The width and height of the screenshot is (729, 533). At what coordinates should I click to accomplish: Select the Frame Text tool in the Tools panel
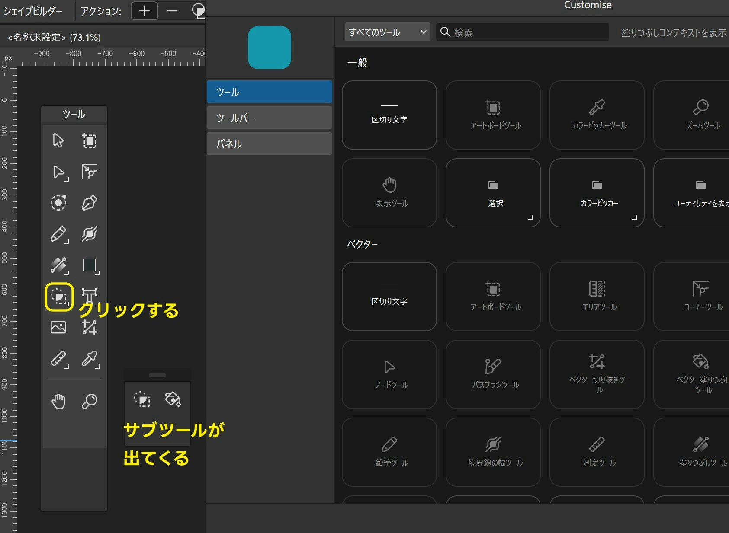90,296
